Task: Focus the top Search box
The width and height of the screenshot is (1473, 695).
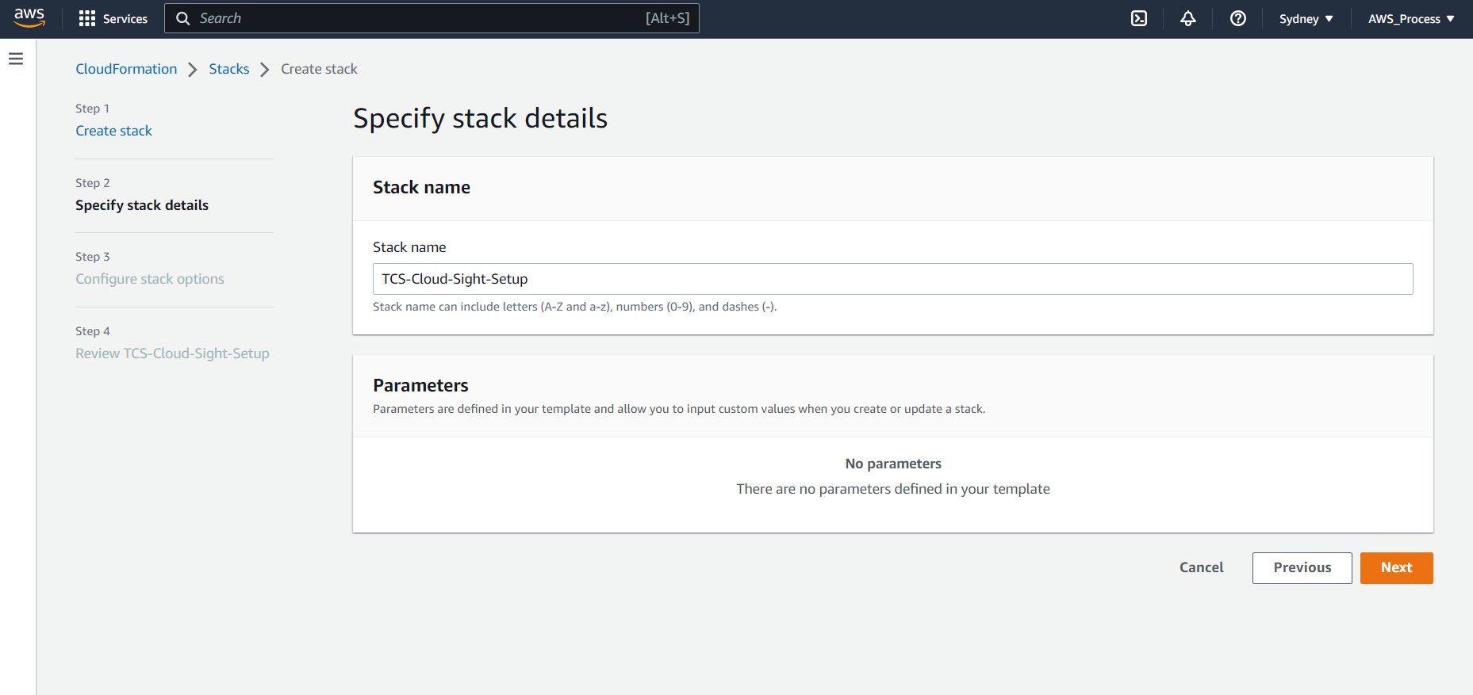Action: point(420,18)
